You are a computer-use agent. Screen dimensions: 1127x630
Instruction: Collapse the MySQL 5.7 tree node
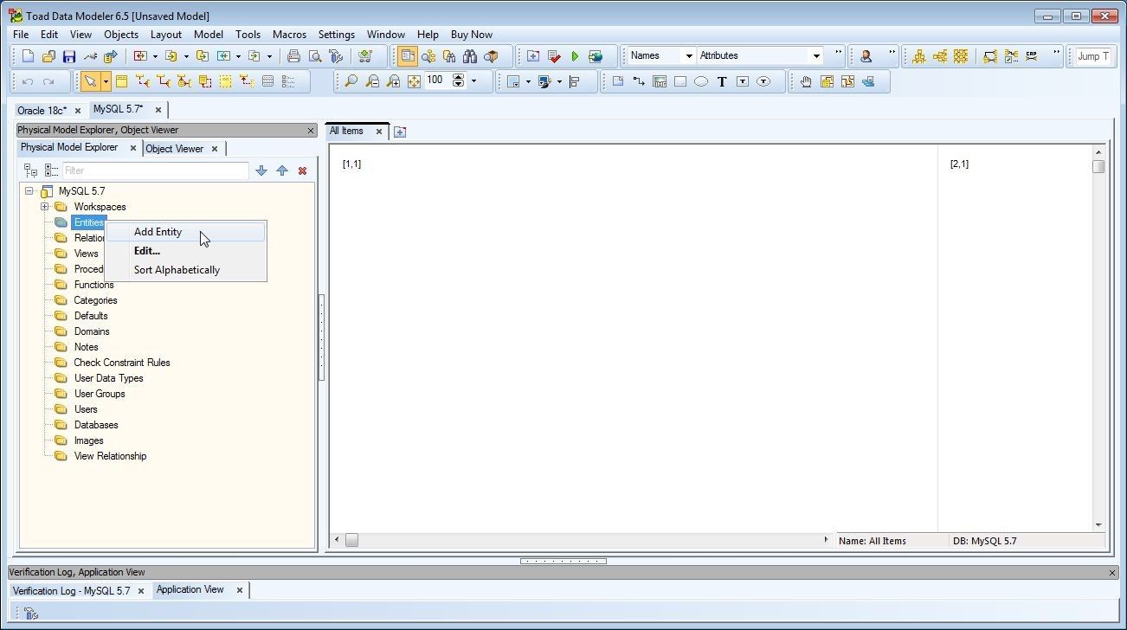click(29, 191)
